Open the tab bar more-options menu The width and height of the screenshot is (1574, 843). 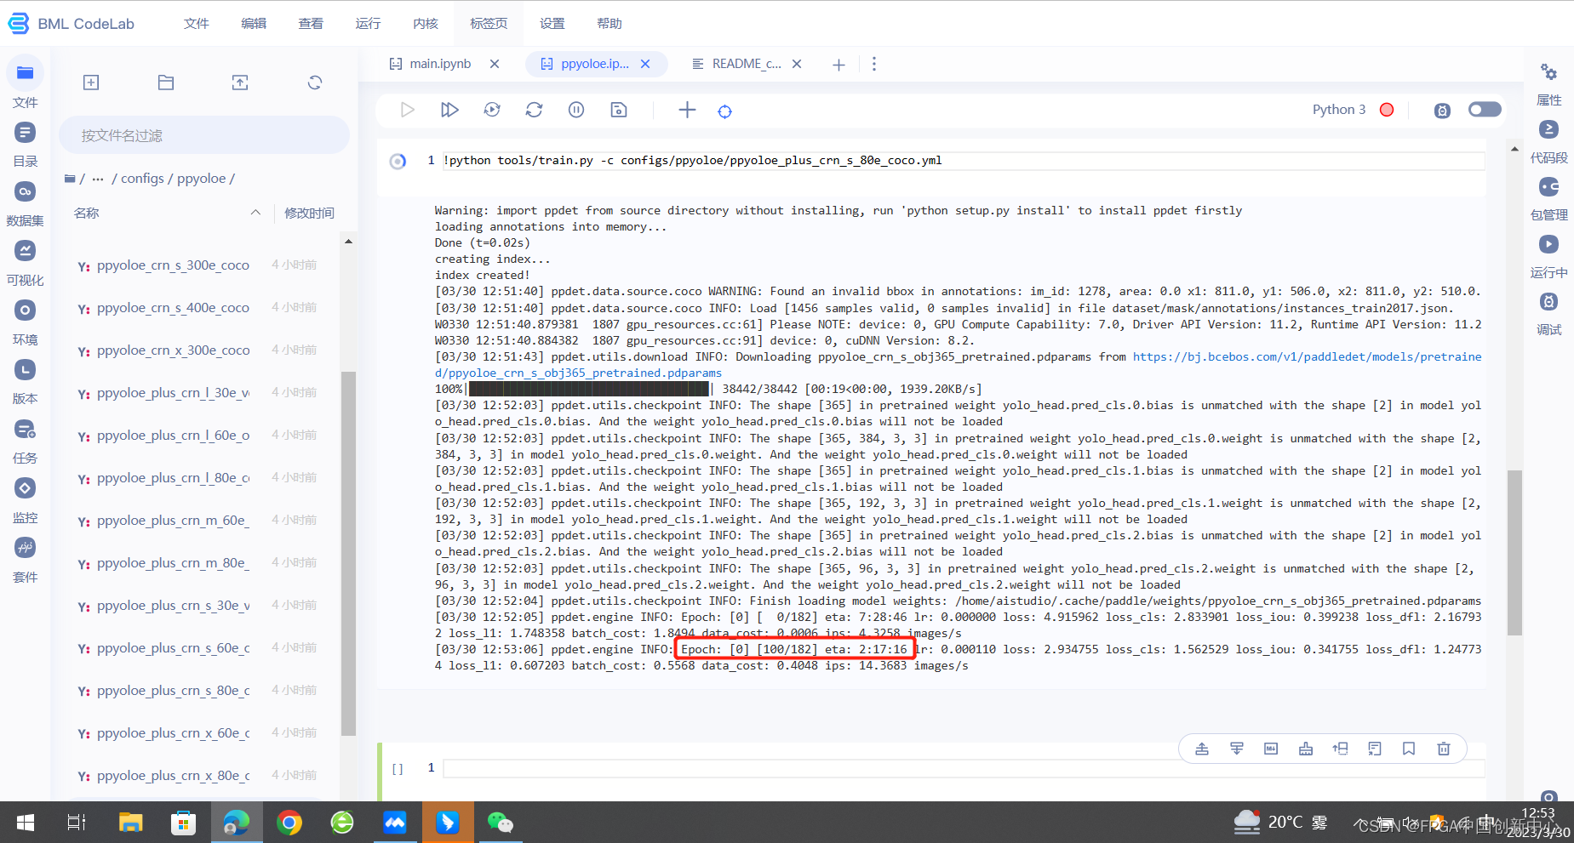pyautogui.click(x=873, y=64)
